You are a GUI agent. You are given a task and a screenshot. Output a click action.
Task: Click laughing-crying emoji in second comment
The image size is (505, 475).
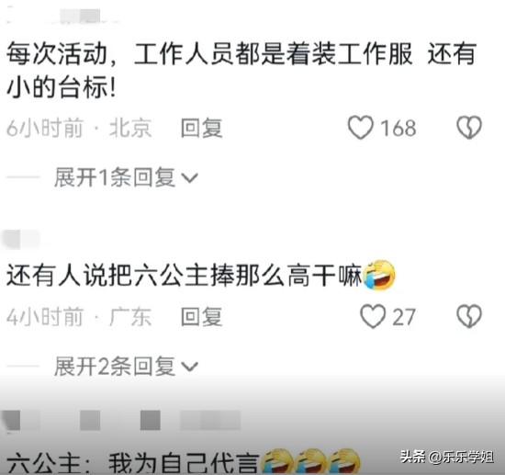point(379,276)
